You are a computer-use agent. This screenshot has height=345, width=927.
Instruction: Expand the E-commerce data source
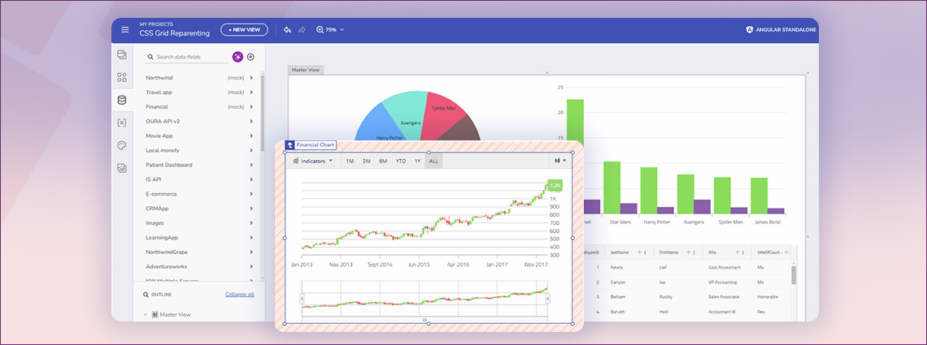251,194
